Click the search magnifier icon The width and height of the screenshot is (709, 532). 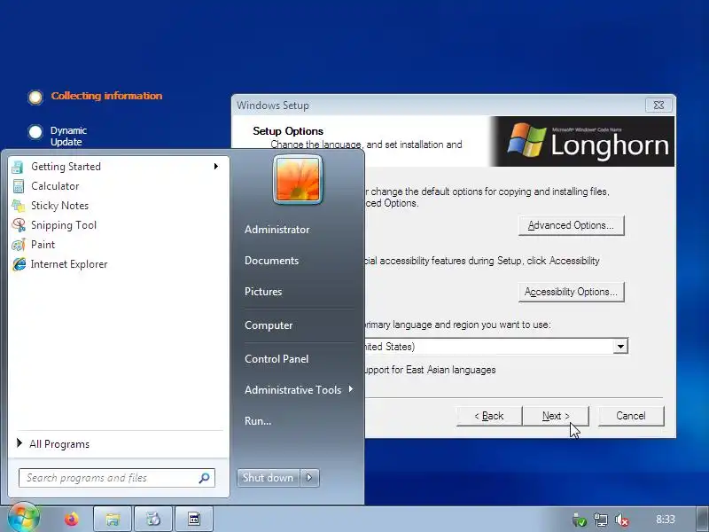pos(204,478)
